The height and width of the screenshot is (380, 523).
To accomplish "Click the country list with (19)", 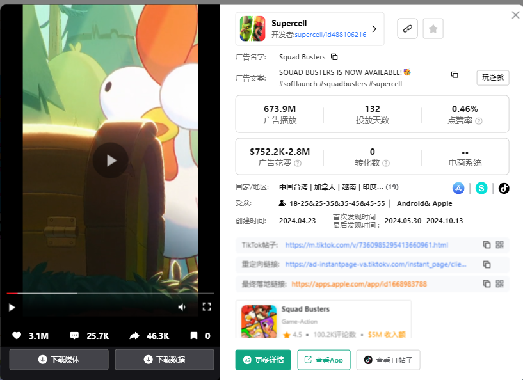I will [339, 187].
